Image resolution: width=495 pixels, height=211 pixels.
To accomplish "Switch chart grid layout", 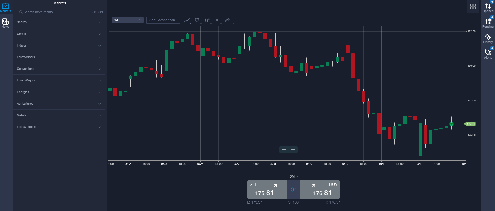I will (x=473, y=6).
